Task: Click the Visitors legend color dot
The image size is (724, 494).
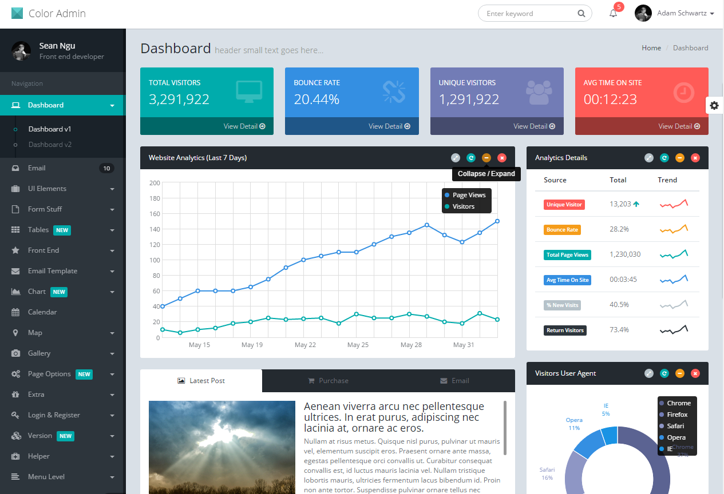Action: [447, 206]
